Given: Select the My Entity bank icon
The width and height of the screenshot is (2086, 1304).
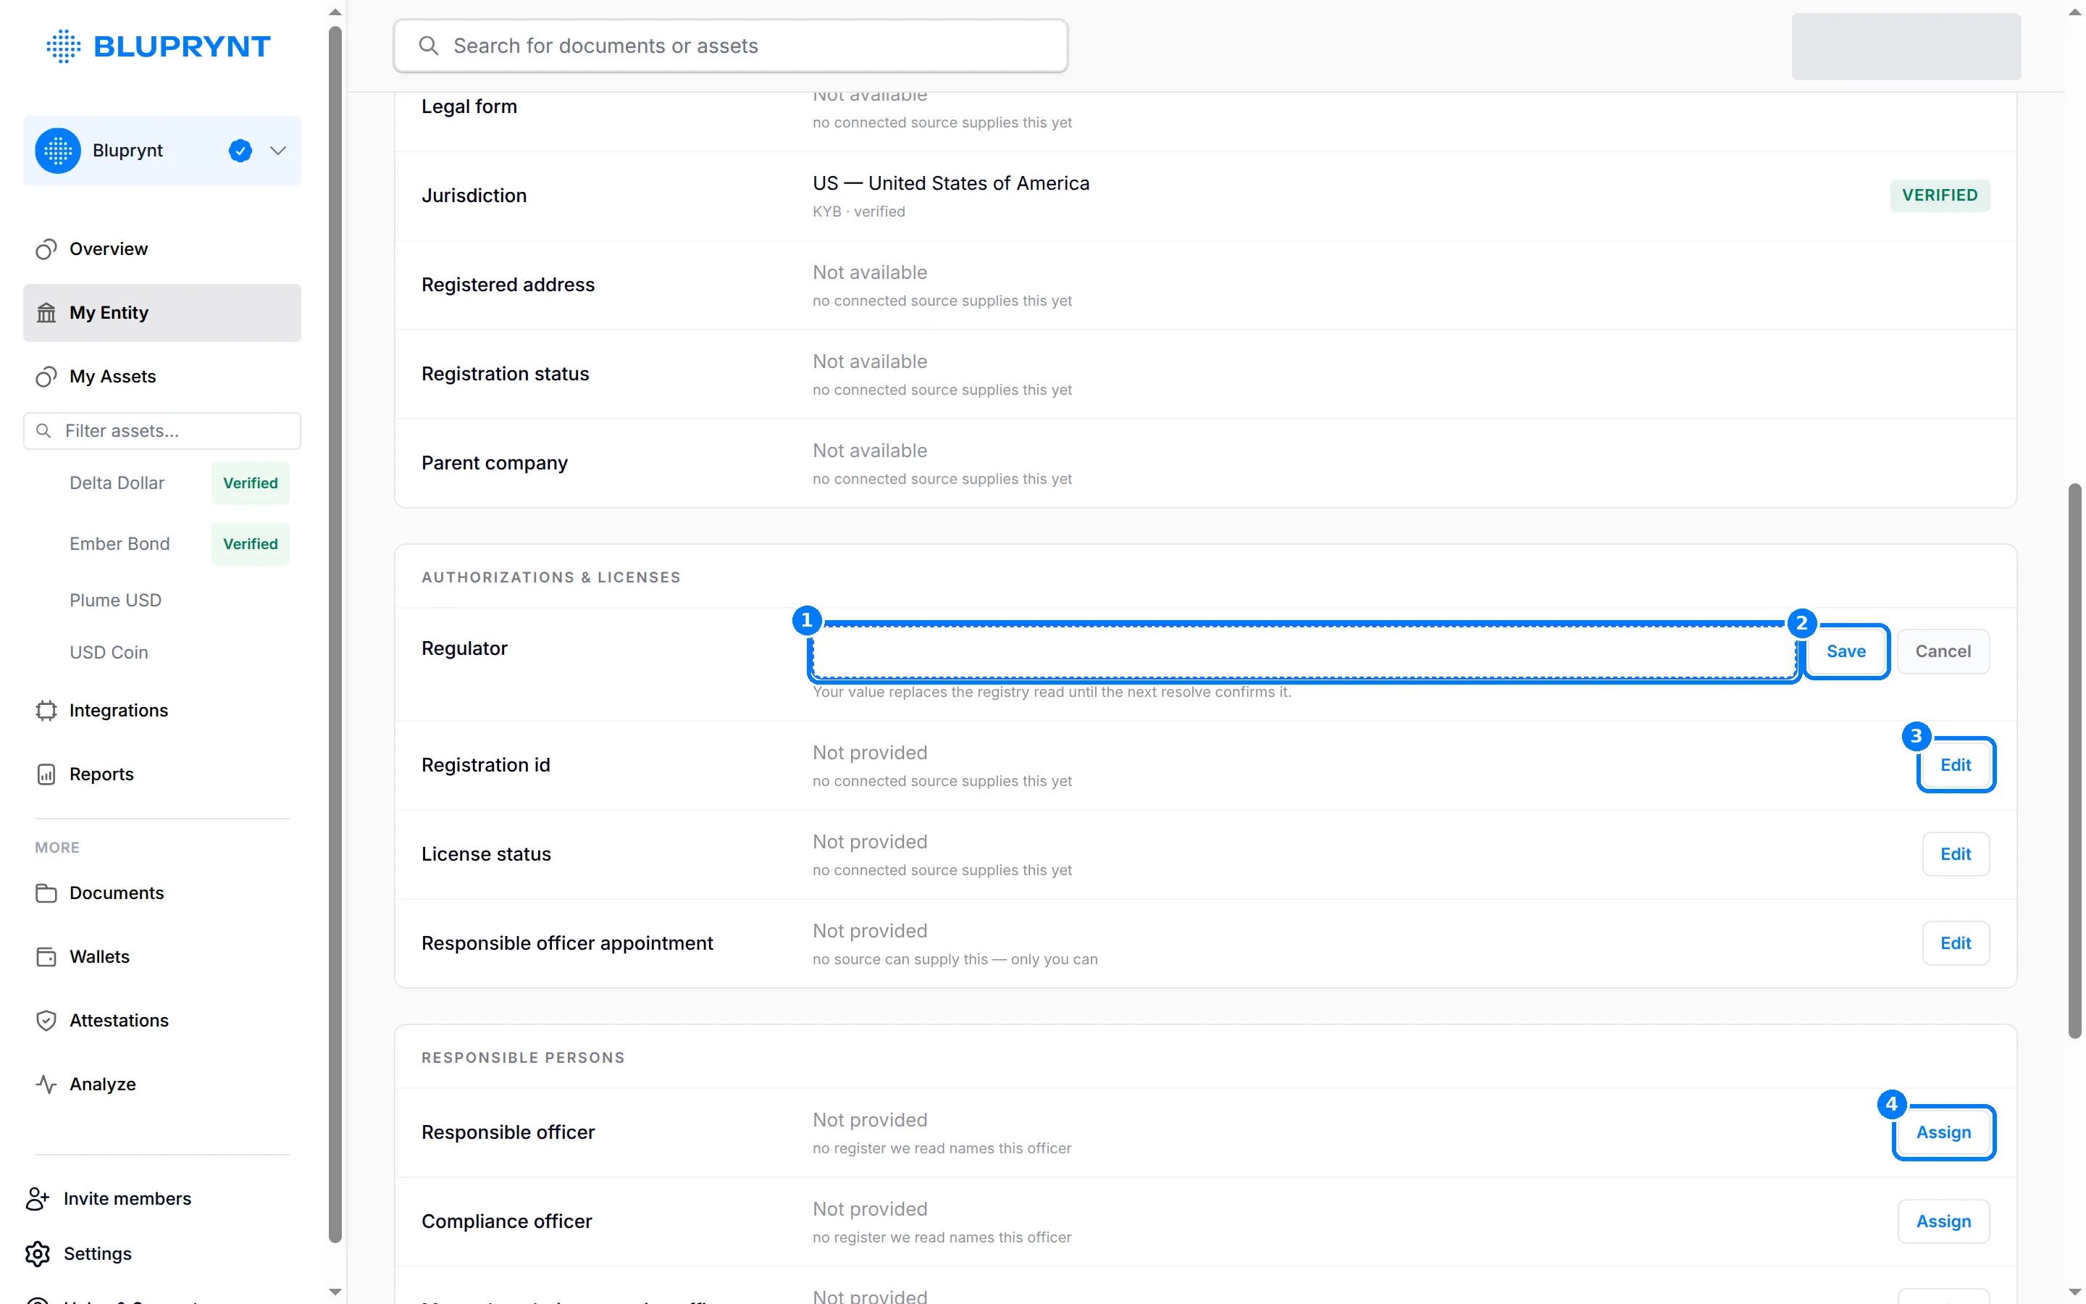Looking at the screenshot, I should pos(46,312).
